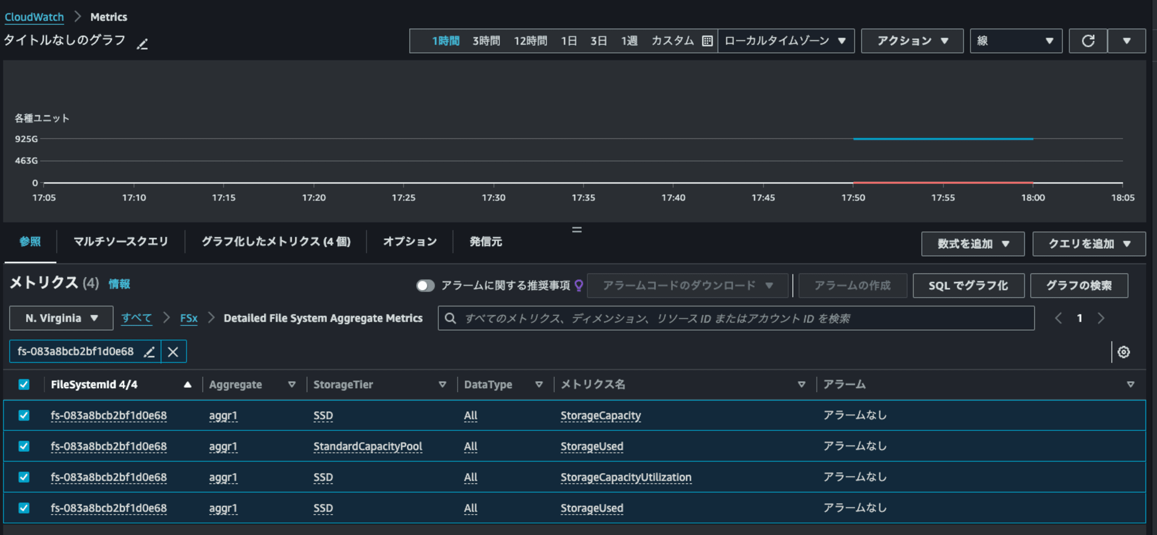
Task: Uncheck the SSD StorageCapacity row checkbox
Action: click(24, 415)
